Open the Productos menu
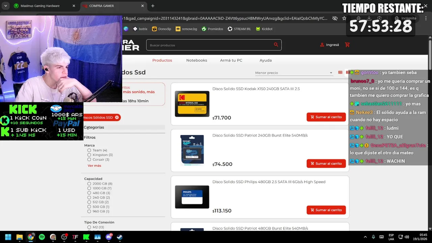Screen dimensions: 432x243 162,60
